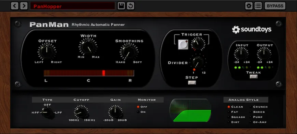Click the Soundtoys logo
297x134 pixels.
[x=252, y=30]
